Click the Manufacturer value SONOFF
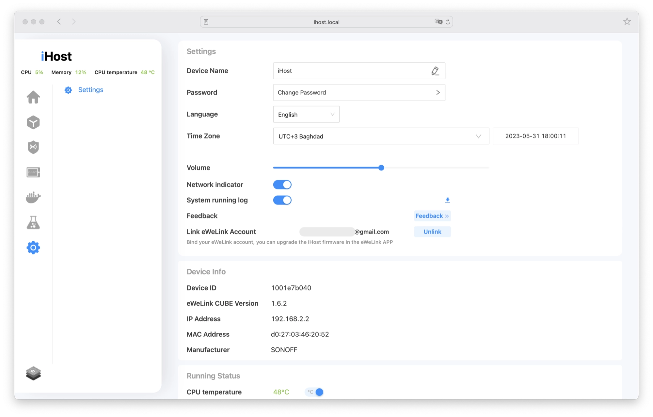Viewport: 653px width, 417px height. click(x=284, y=350)
